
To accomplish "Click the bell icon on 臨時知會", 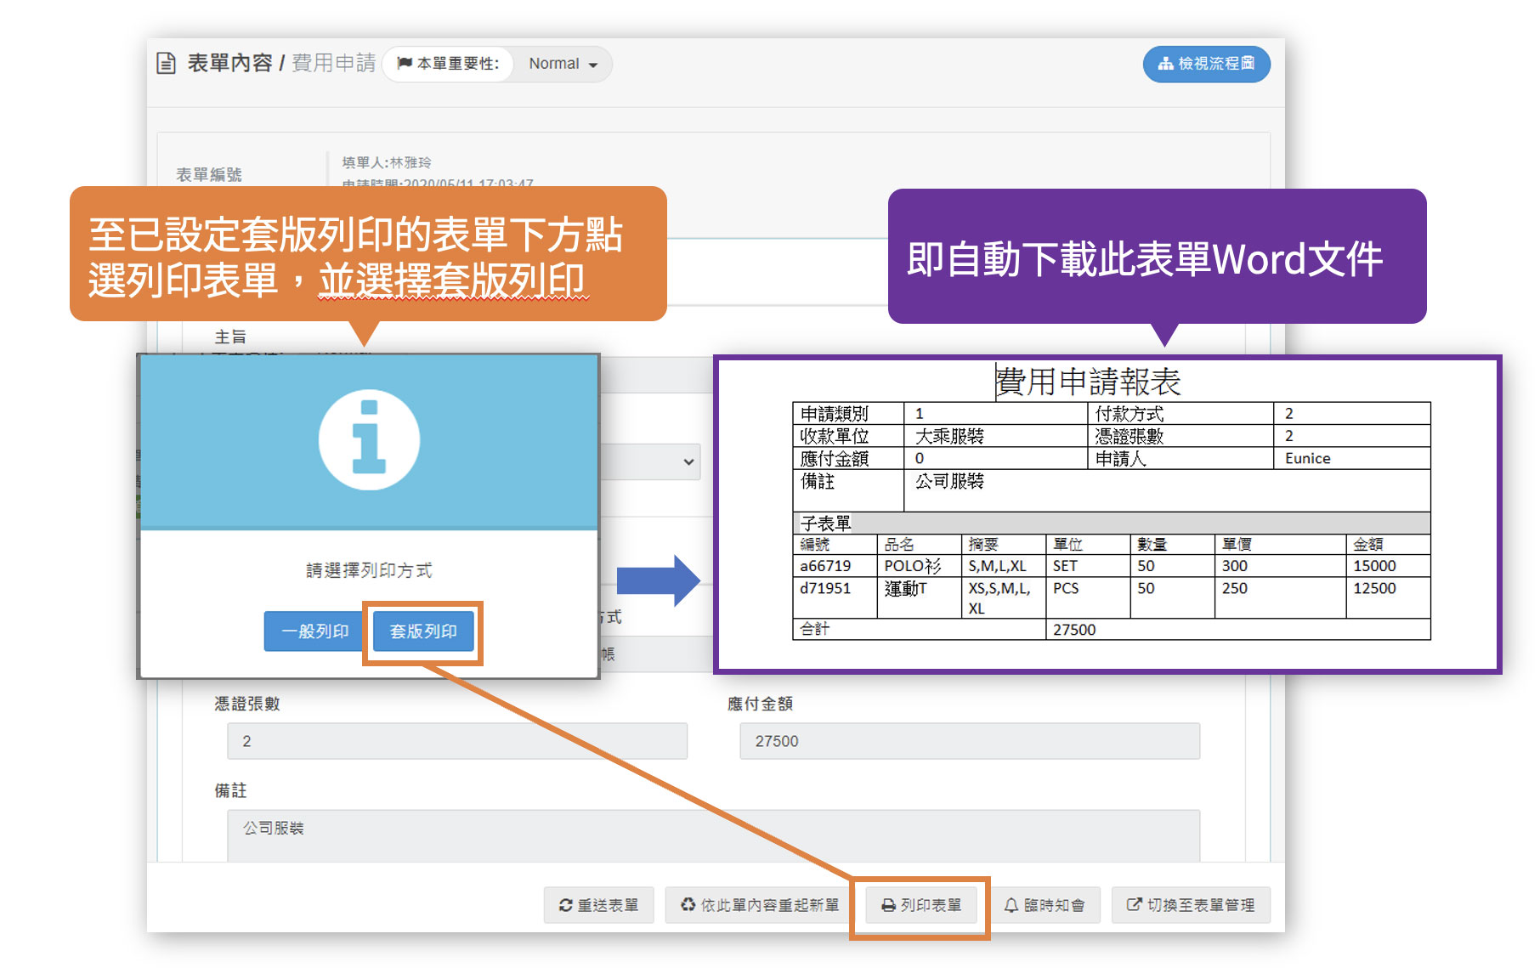I will (x=1011, y=906).
